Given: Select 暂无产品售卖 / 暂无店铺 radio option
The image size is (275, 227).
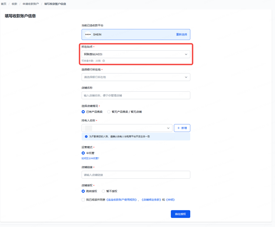Looking at the screenshot, I should [x=109, y=112].
